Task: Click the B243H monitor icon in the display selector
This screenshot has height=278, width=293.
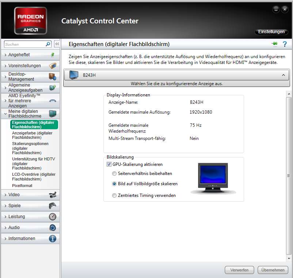Action: tap(74, 75)
